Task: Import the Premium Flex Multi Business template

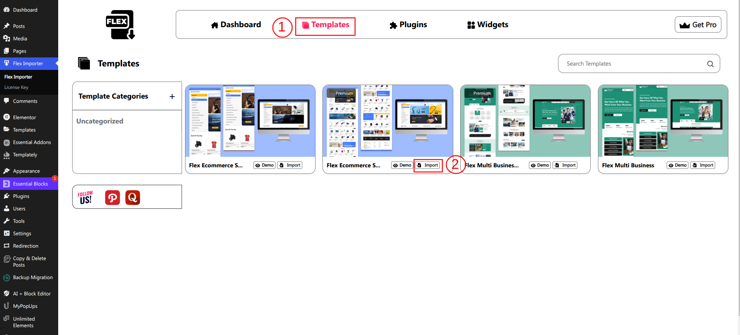Action: (565, 165)
